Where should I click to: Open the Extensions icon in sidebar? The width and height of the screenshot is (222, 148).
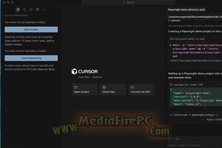click(38, 10)
